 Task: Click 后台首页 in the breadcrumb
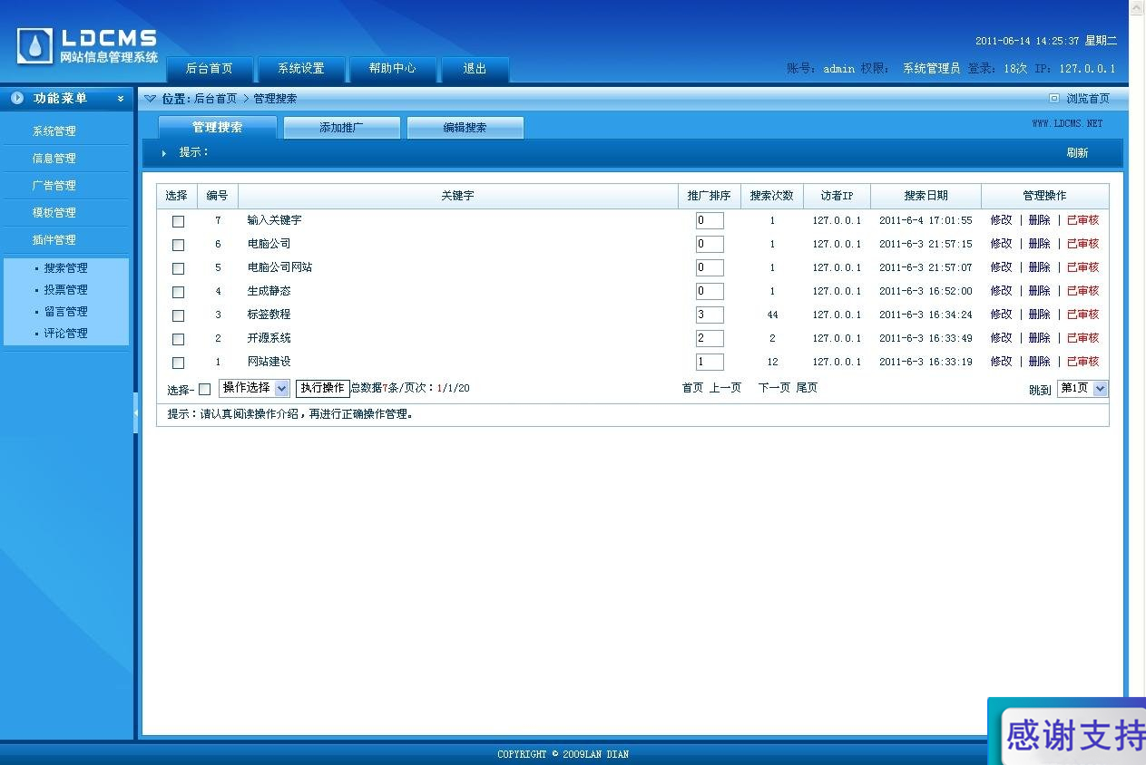click(215, 99)
